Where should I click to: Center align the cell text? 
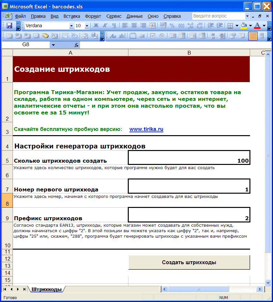[134, 26]
